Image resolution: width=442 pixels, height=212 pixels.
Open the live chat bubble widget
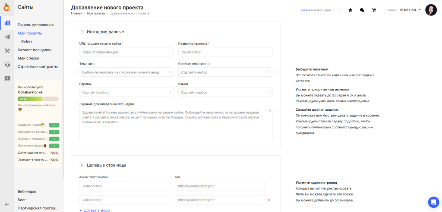pyautogui.click(x=433, y=202)
